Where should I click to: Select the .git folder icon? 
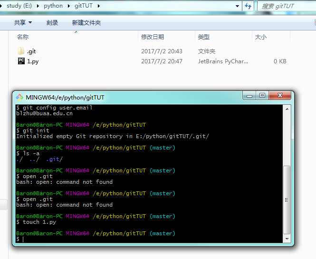tap(21, 51)
